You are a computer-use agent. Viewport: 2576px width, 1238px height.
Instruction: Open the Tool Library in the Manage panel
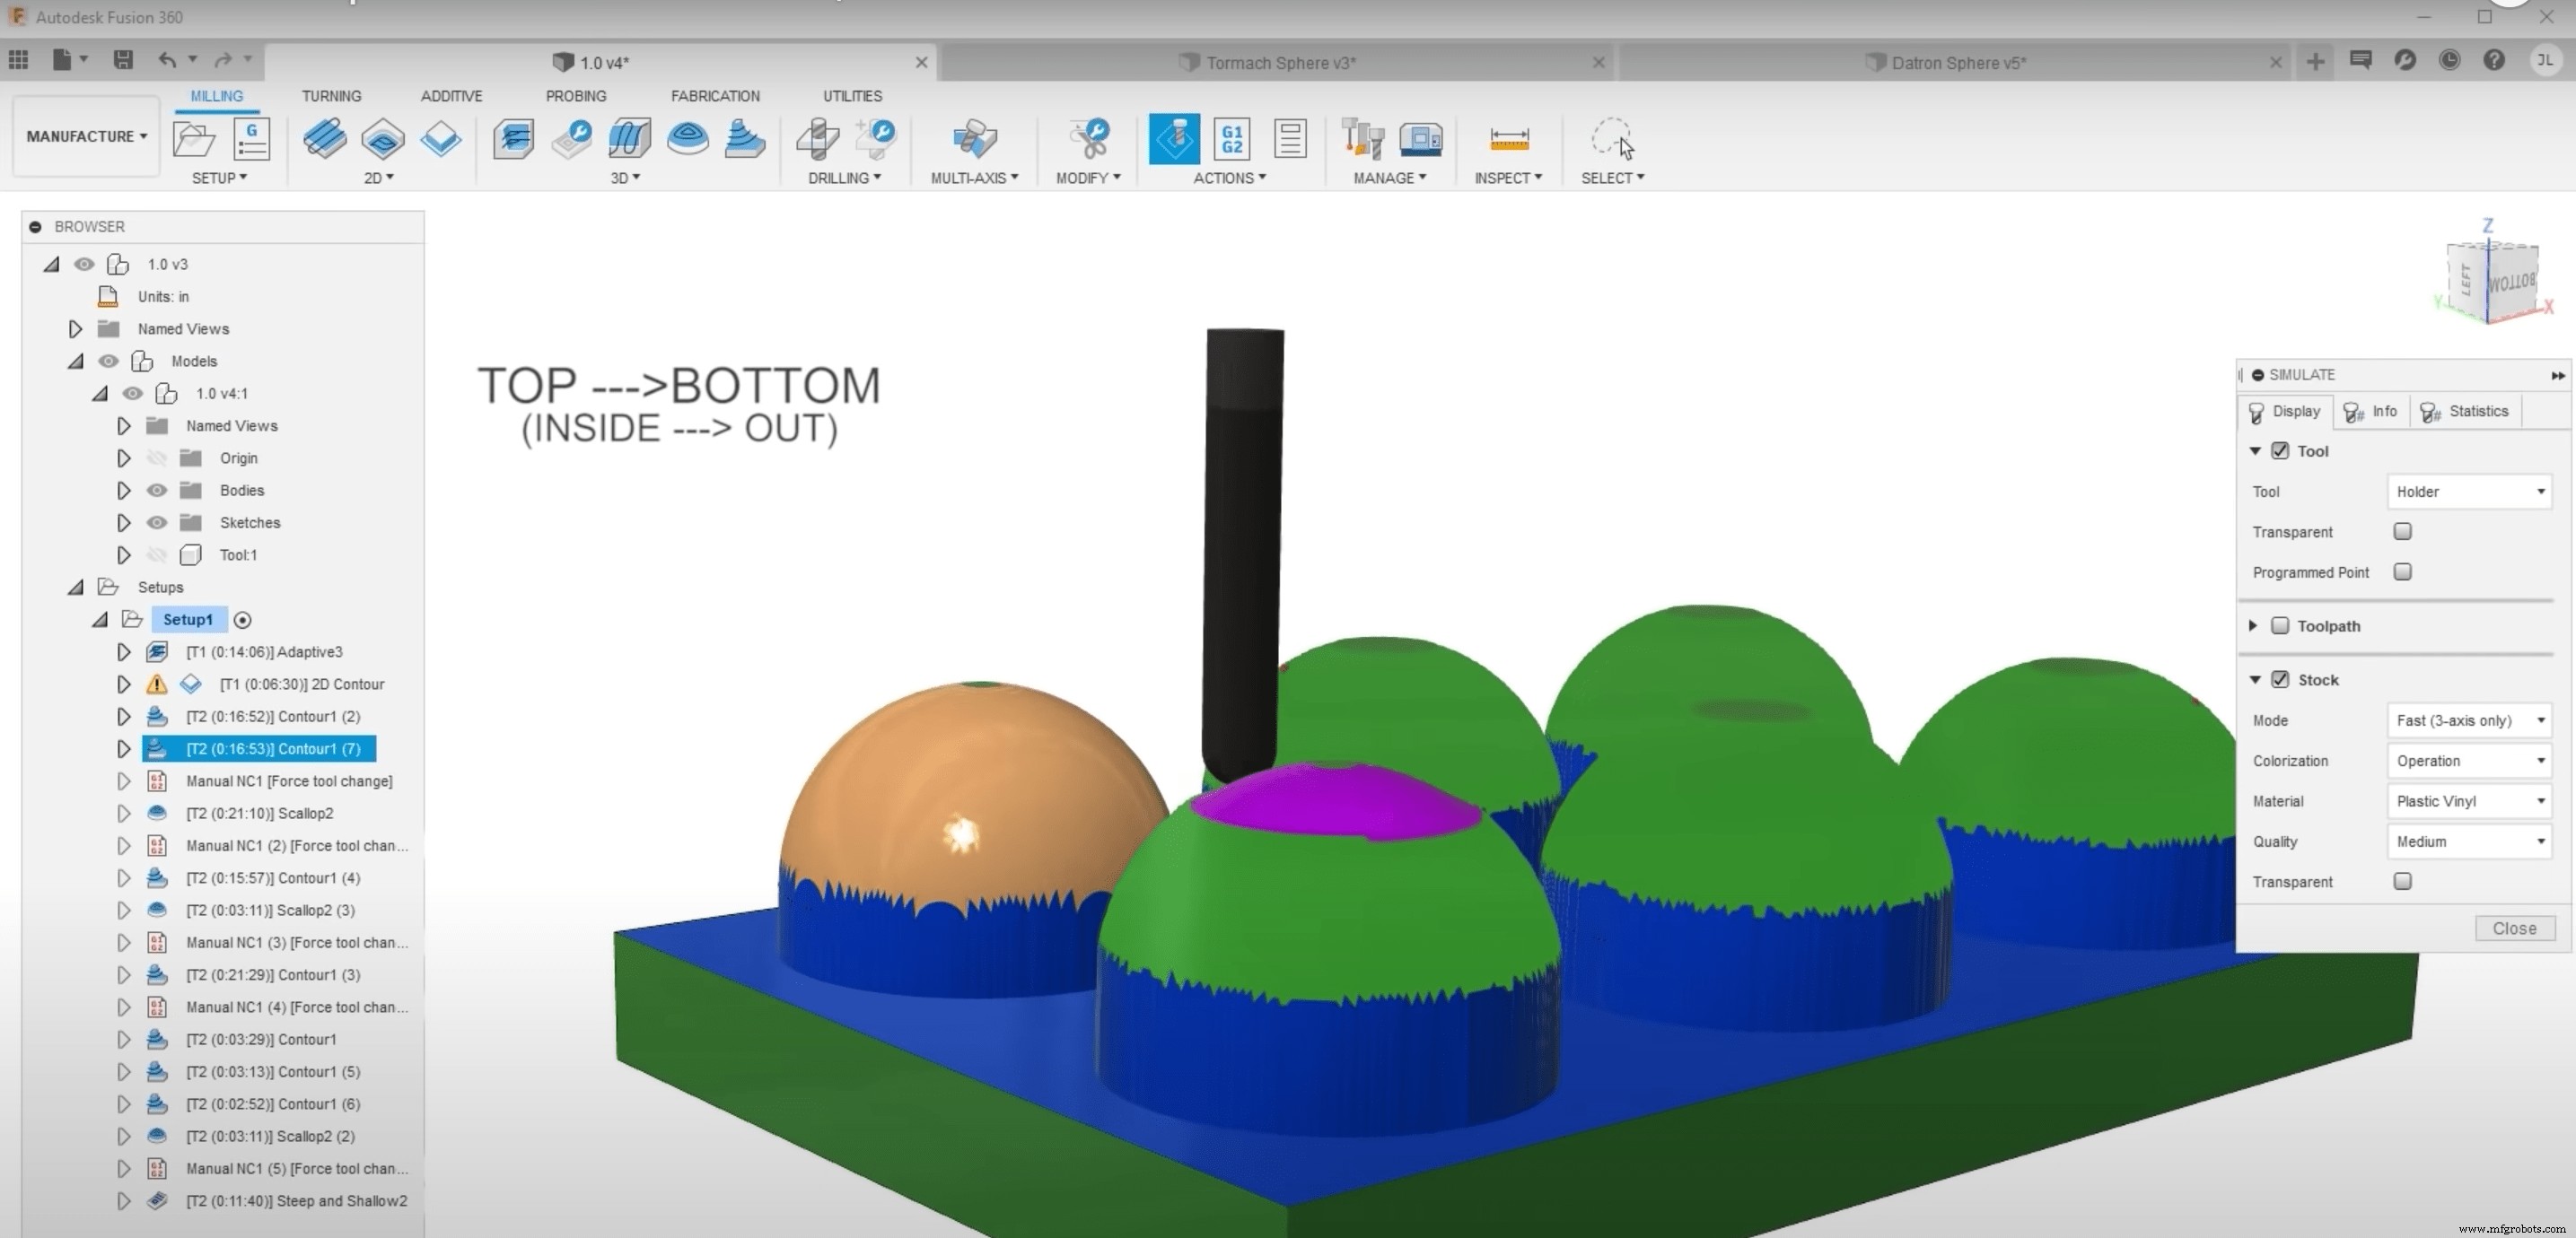[x=1362, y=140]
